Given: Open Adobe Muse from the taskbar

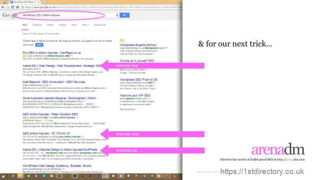Looking at the screenshot, I should pyautogui.click(x=67, y=176).
